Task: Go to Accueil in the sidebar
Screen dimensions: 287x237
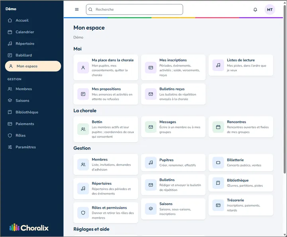Action: tap(22, 20)
